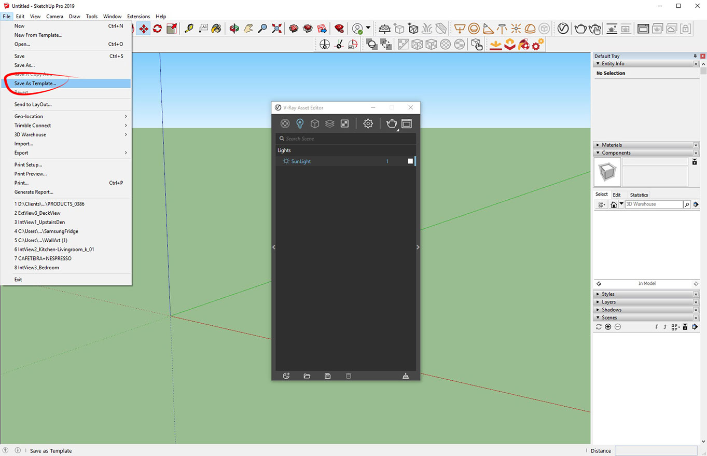Select the Pan hand tool
Image resolution: width=707 pixels, height=456 pixels.
coord(248,29)
